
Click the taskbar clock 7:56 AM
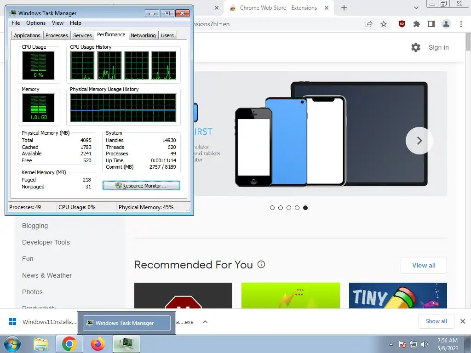tap(448, 341)
